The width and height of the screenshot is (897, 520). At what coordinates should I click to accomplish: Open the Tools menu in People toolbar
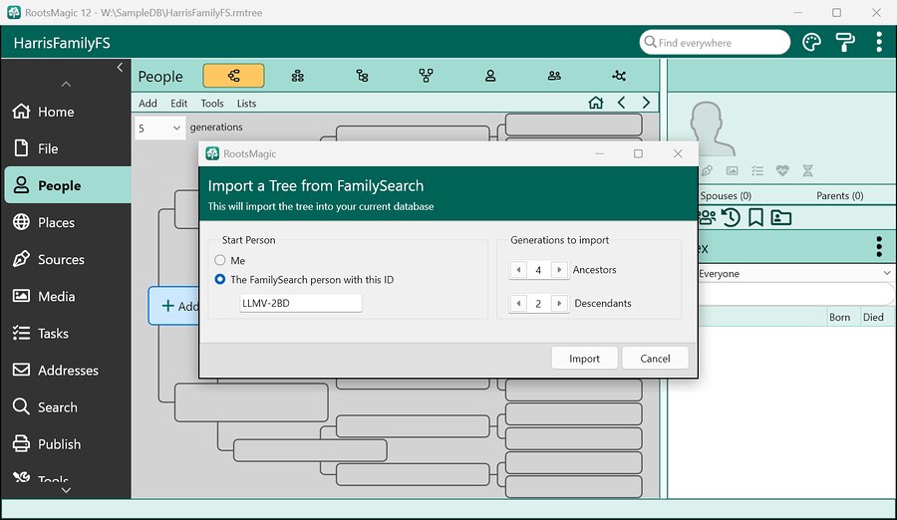coord(211,103)
